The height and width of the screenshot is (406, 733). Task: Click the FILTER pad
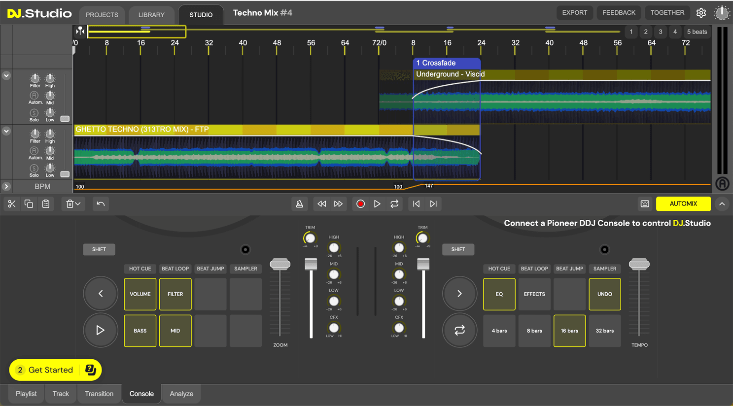click(x=175, y=294)
